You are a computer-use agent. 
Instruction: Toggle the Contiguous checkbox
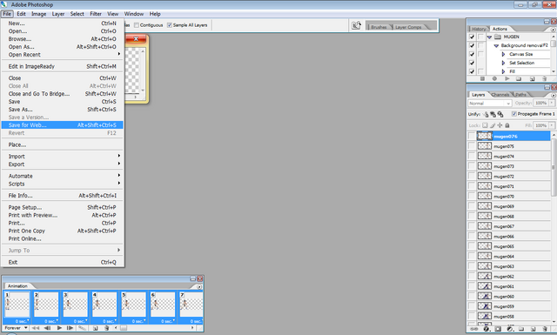click(x=137, y=25)
